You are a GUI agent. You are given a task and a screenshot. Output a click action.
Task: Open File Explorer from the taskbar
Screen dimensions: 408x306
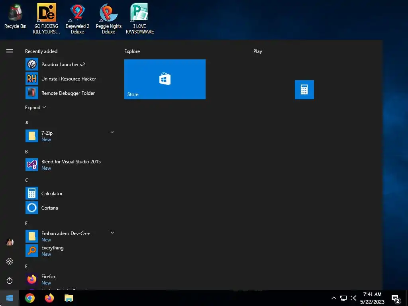click(x=69, y=298)
